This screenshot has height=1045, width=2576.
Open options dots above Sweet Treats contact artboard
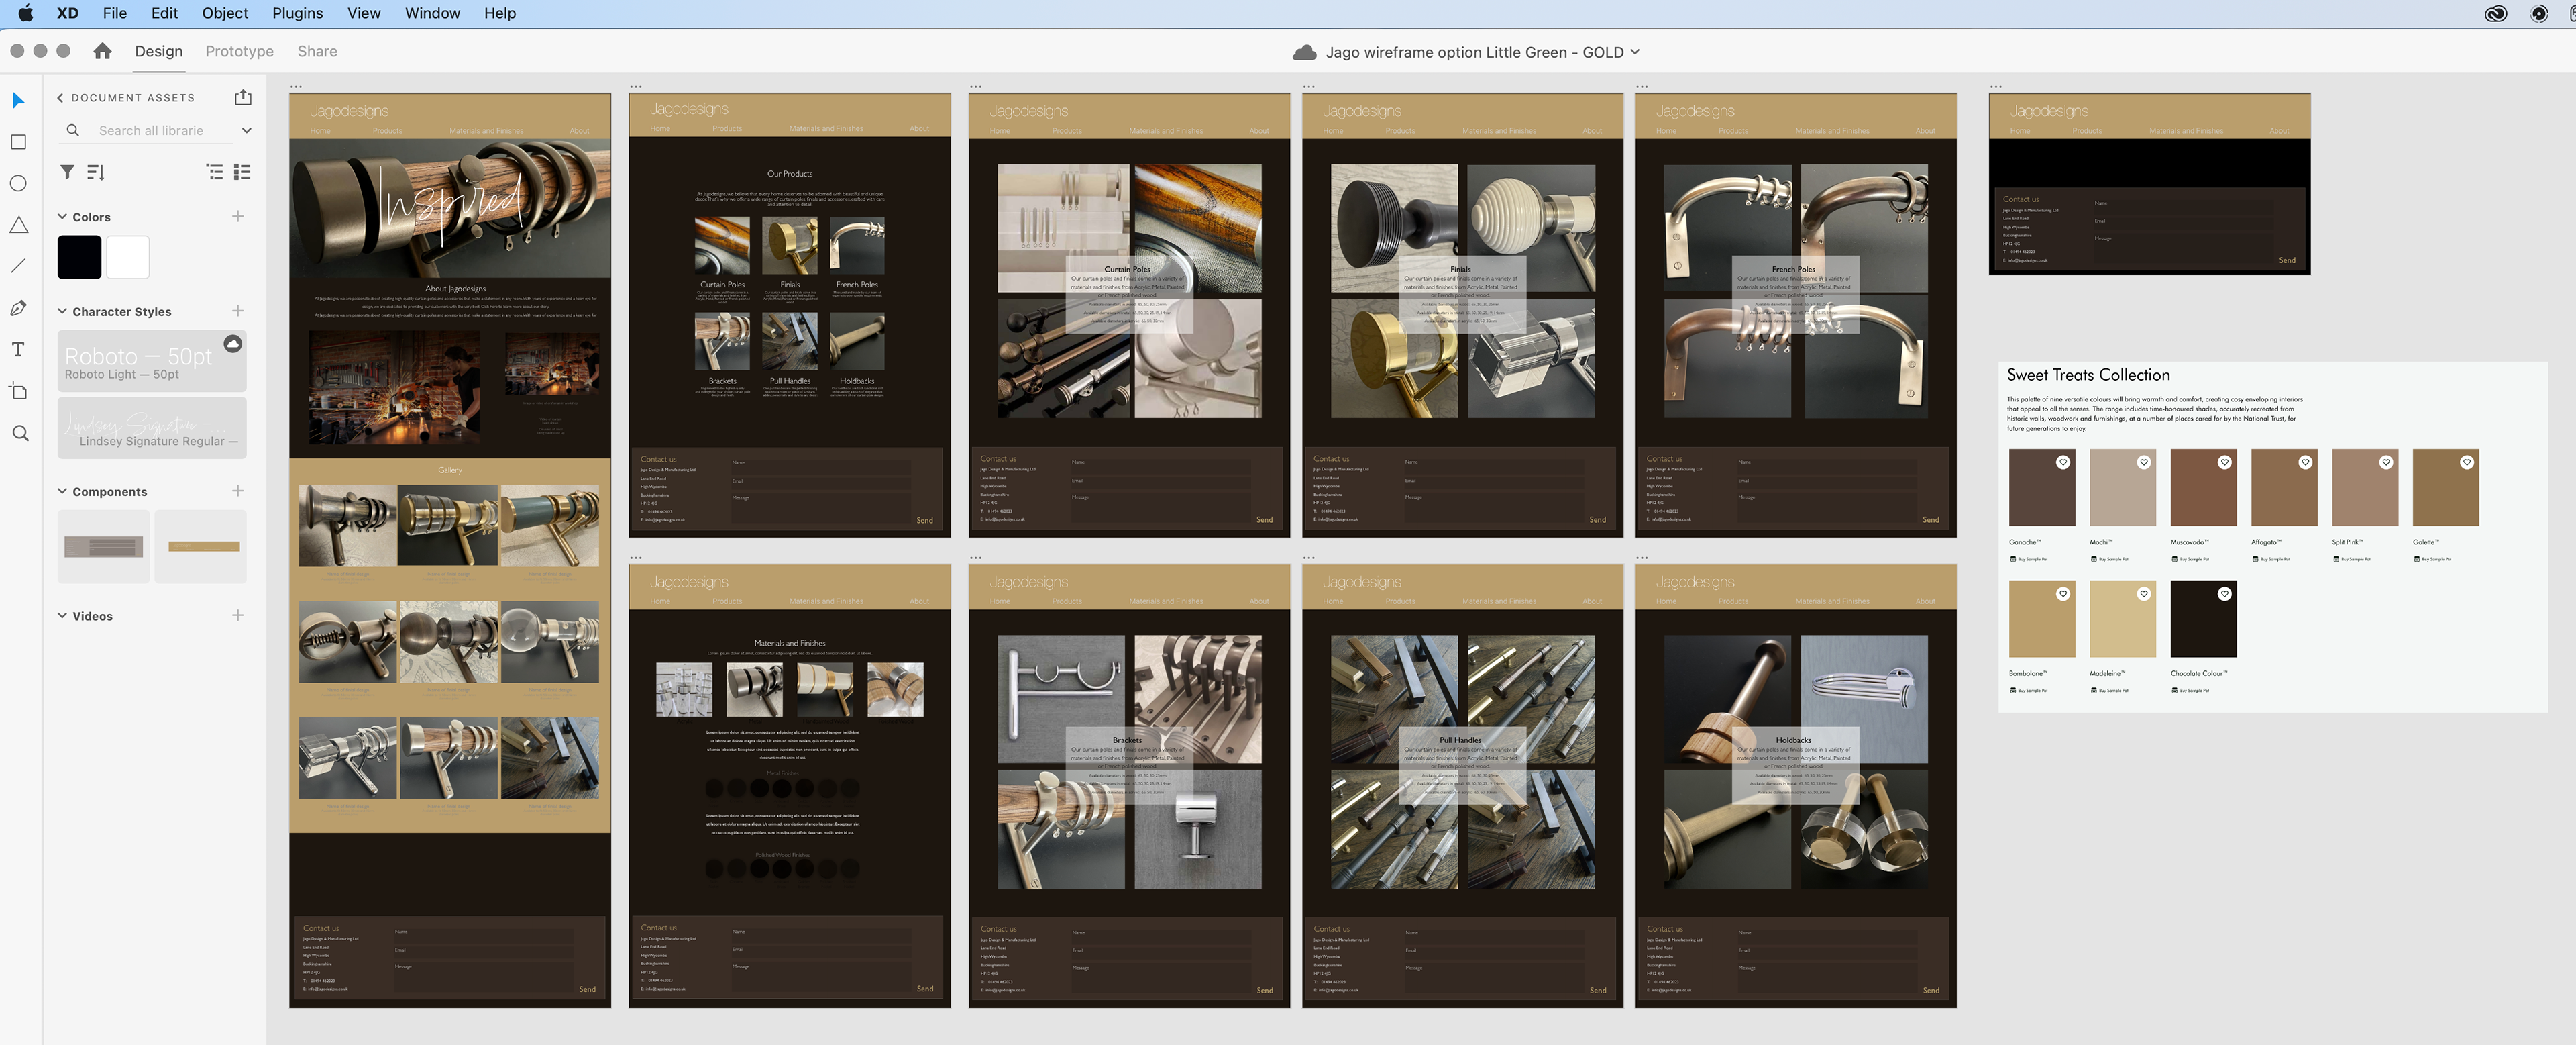click(1996, 87)
